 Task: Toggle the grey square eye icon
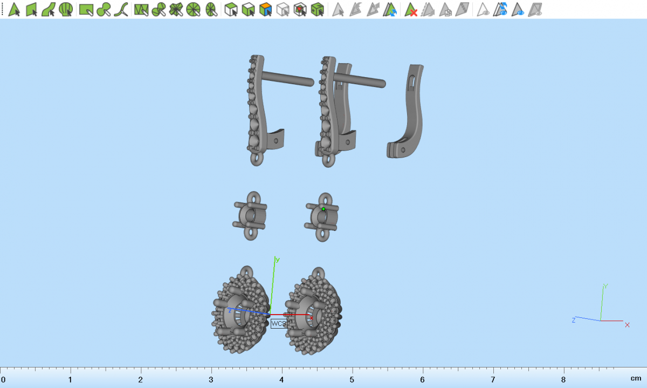[535, 9]
